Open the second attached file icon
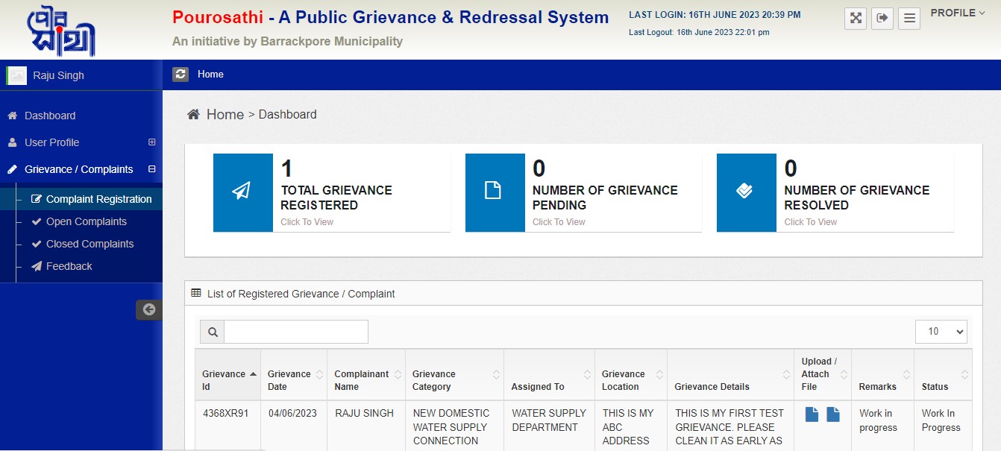The height and width of the screenshot is (451, 1001). point(833,414)
